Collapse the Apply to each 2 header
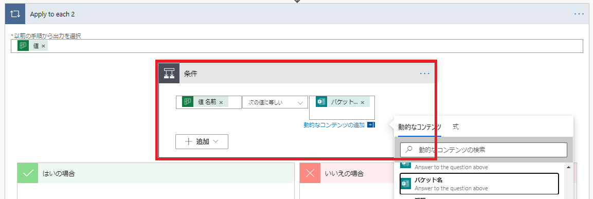 [x=296, y=14]
